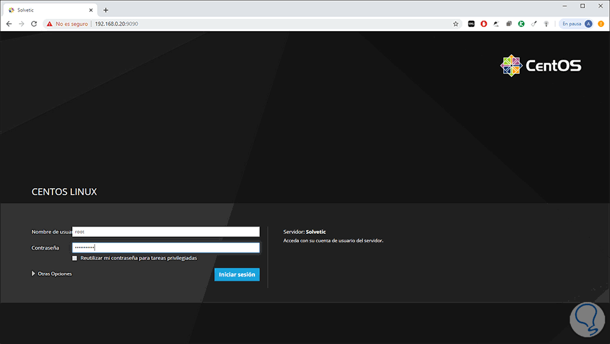The height and width of the screenshot is (344, 610).
Task: Open the stacked gray squares extension
Action: [509, 24]
